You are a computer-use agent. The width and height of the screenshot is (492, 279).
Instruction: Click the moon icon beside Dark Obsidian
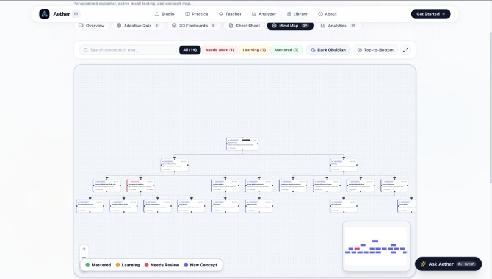pos(313,50)
